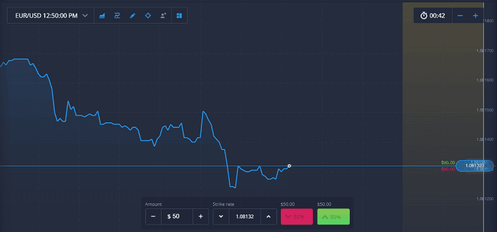Click the 1.08132 strike rate field
This screenshot has width=497, height=232.
click(x=245, y=216)
